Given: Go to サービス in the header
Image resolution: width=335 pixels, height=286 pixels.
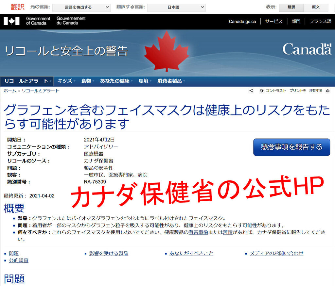Looking at the screenshot, I should tap(274, 21).
